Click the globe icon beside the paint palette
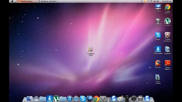 coord(114,99)
